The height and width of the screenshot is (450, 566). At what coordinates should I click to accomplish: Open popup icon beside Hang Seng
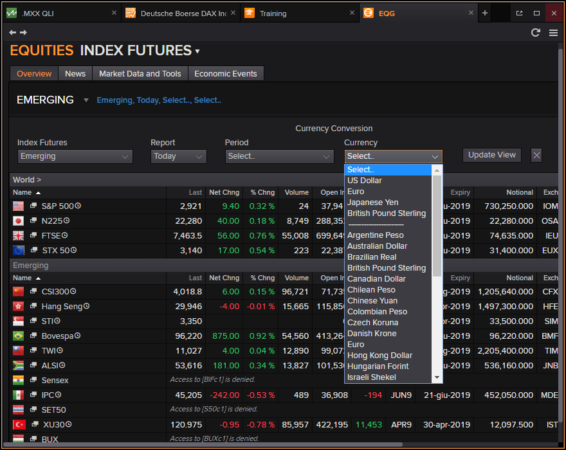[x=33, y=306]
